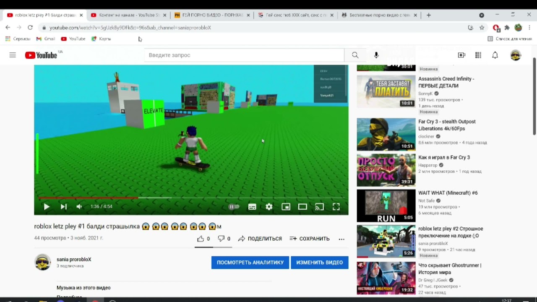Image resolution: width=537 pixels, height=302 pixels.
Task: Enable theater mode
Action: click(x=302, y=206)
